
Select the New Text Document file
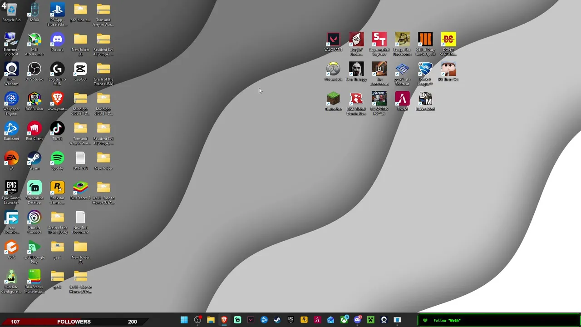80,223
